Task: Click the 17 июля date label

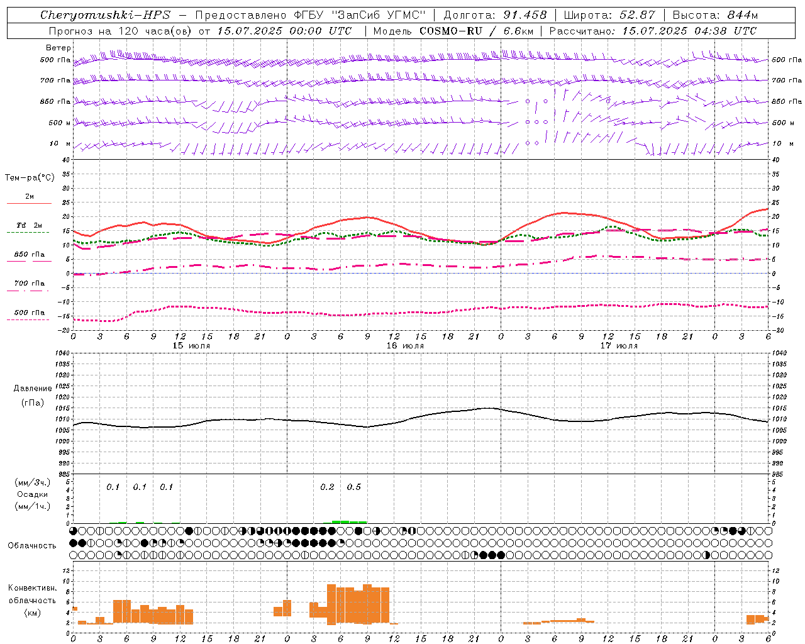Action: click(x=619, y=345)
